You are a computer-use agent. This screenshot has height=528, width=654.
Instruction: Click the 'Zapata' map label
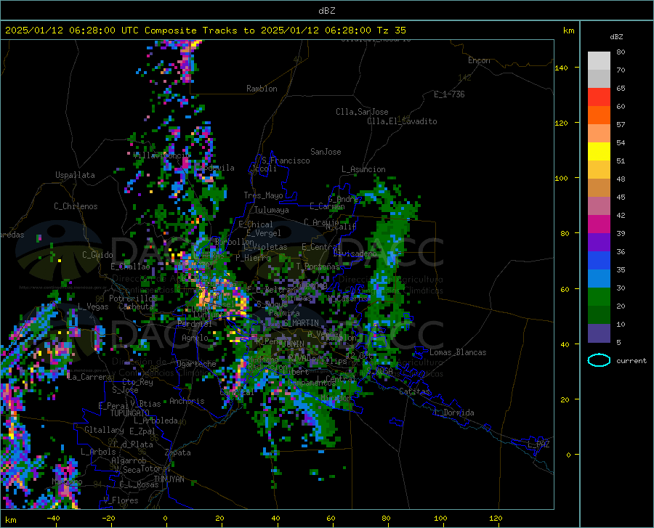(178, 452)
